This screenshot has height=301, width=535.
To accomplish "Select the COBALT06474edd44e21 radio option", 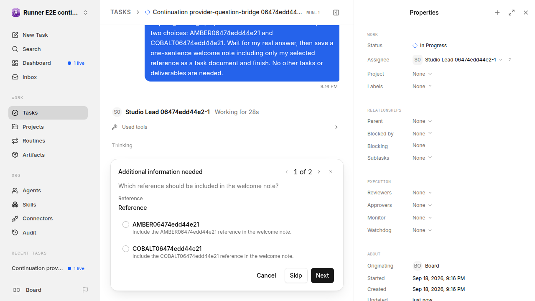I will tap(126, 249).
